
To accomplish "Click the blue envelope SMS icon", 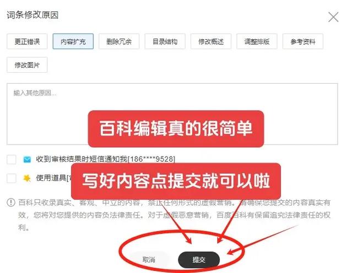I will [27, 159].
